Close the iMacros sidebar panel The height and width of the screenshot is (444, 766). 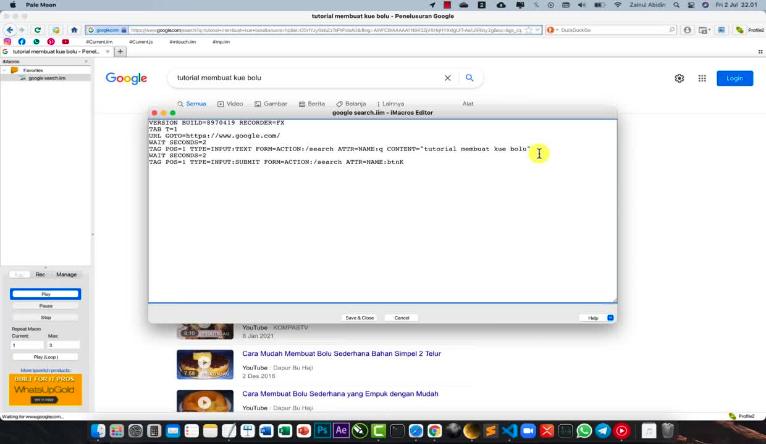point(86,62)
